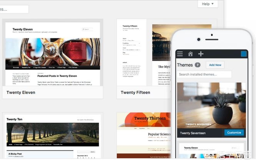Click 'Twenty Seventeen' label on phone
256x164 pixels.
click(x=193, y=133)
